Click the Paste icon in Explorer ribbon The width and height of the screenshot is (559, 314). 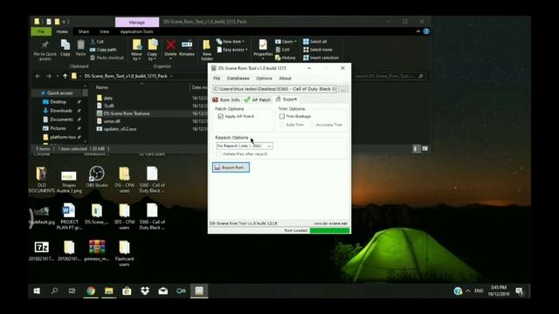tap(80, 48)
